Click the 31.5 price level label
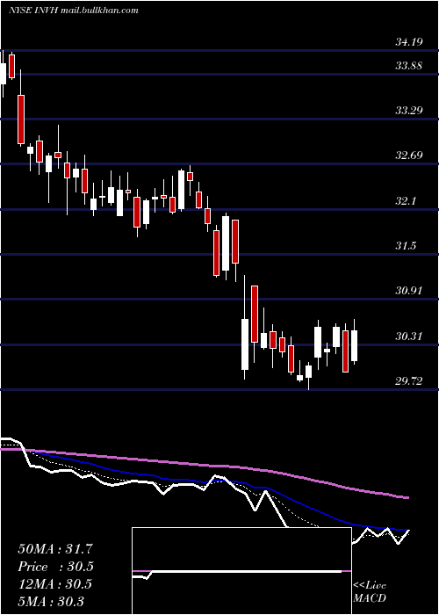439x615 pixels. (406, 246)
